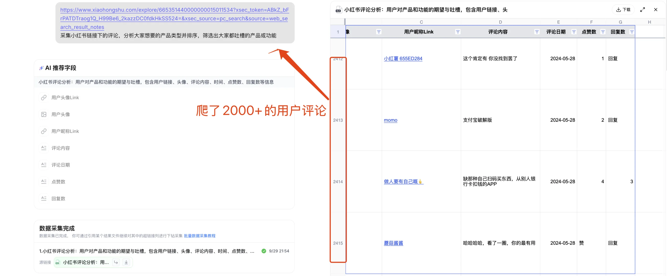Click the 用户头像Link field link icon
This screenshot has height=276, width=667.
(x=44, y=97)
